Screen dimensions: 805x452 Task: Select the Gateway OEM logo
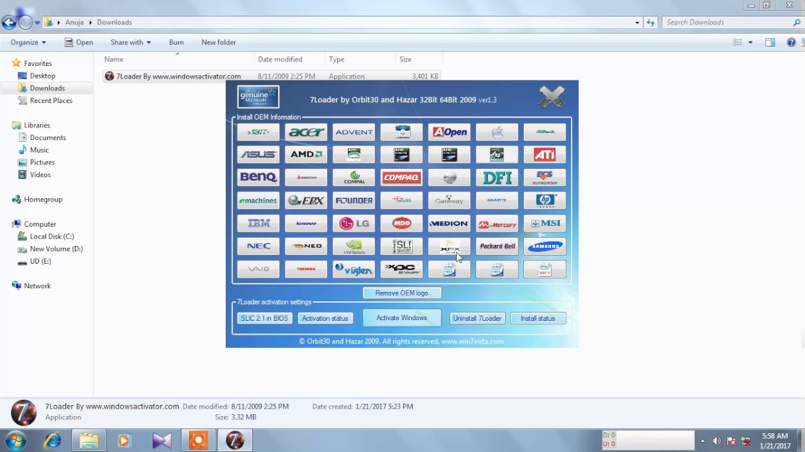(x=450, y=200)
